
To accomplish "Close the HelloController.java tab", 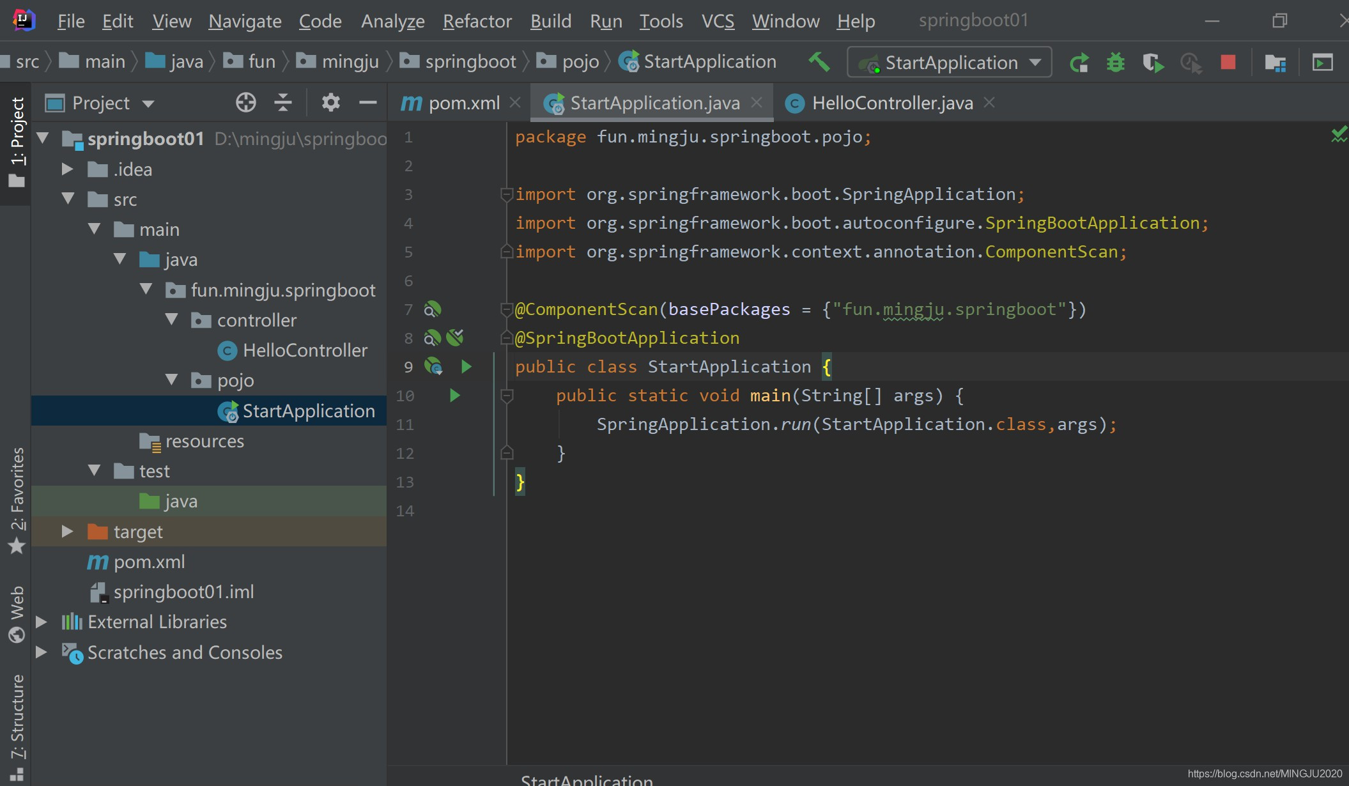I will pyautogui.click(x=989, y=102).
